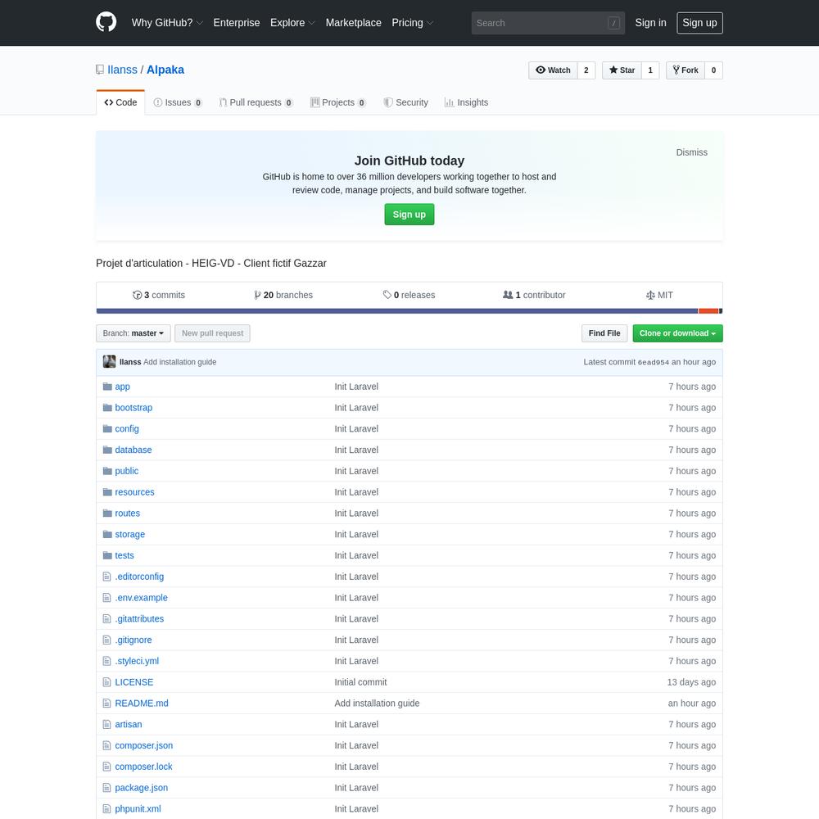Click the Find File button
Screen dimensions: 819x819
[x=604, y=333]
